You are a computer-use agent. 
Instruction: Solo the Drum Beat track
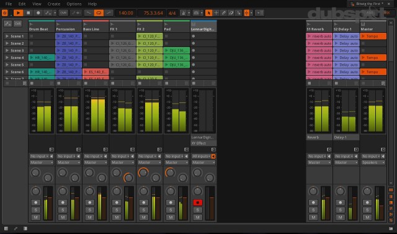pos(36,210)
